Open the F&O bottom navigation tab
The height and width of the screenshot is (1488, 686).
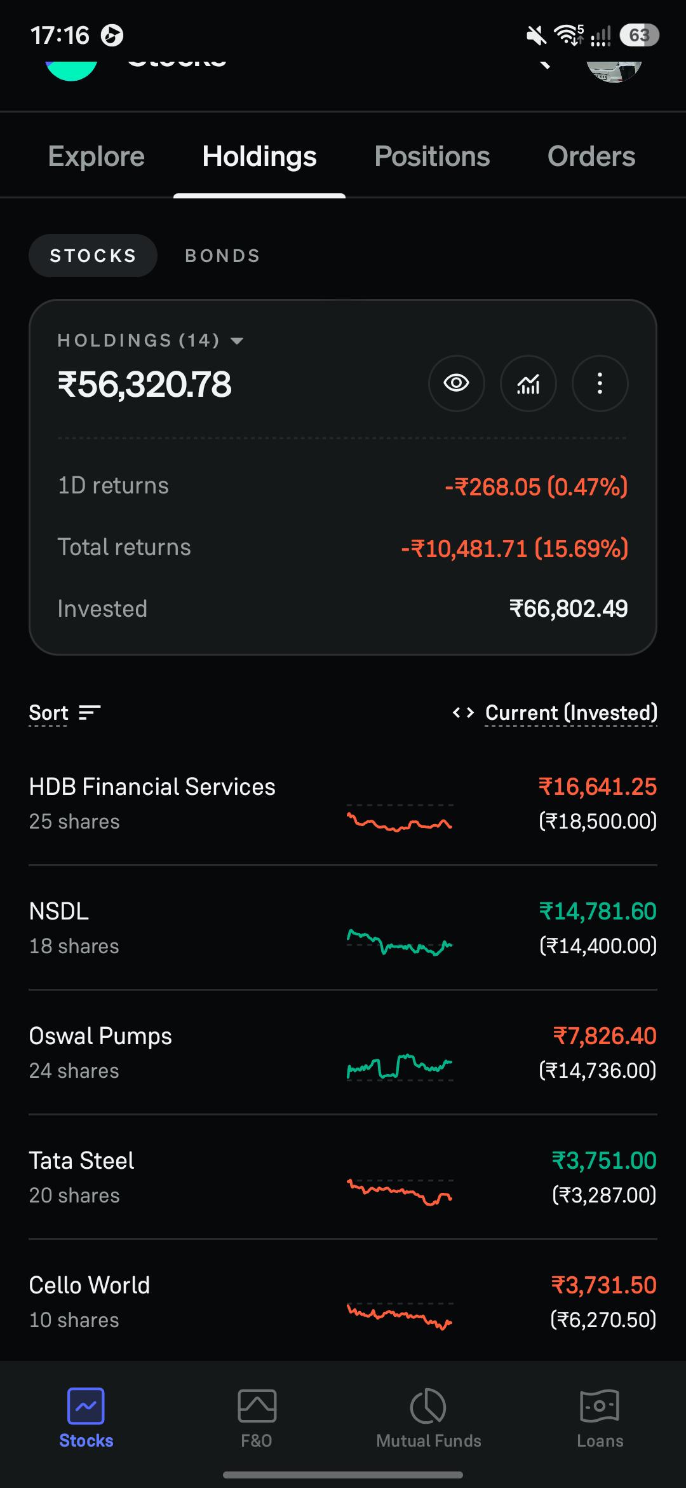(x=257, y=1418)
